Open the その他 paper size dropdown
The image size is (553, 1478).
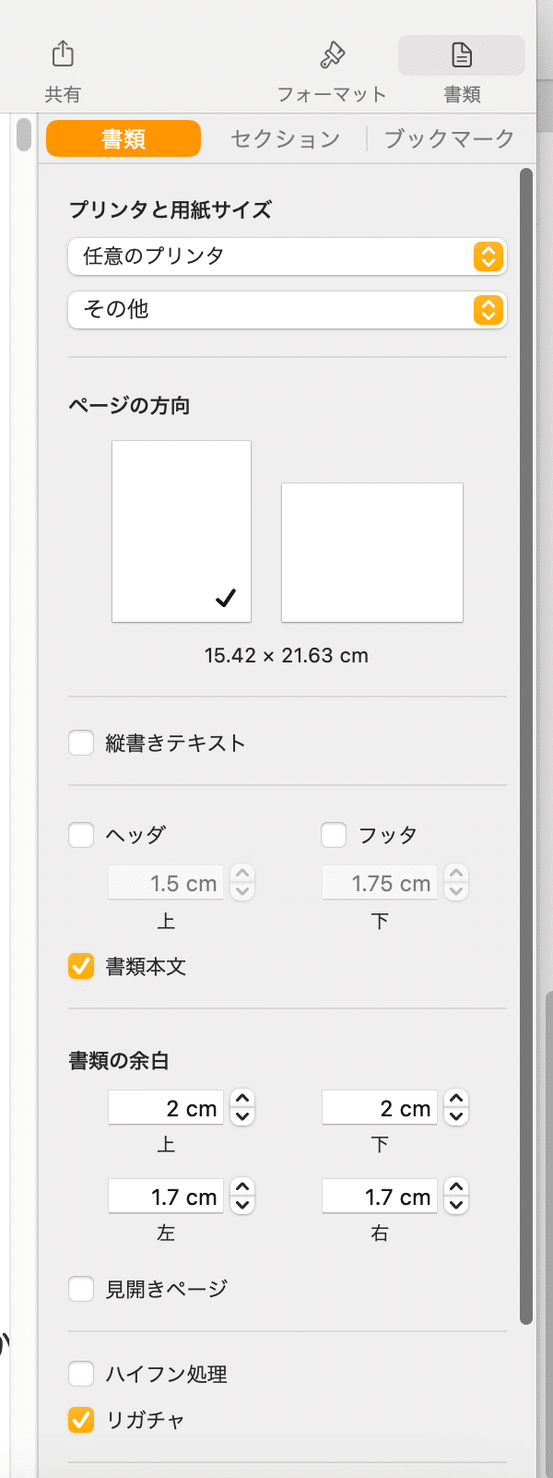[x=287, y=310]
